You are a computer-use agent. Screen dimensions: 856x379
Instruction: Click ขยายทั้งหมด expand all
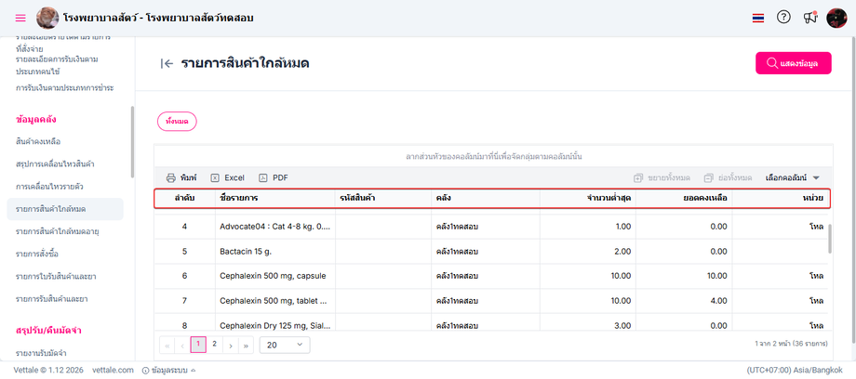point(662,177)
